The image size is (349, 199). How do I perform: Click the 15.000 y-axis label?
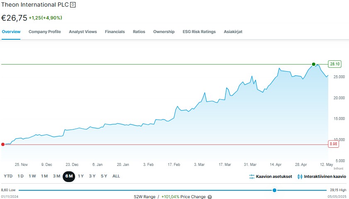pyautogui.click(x=339, y=119)
